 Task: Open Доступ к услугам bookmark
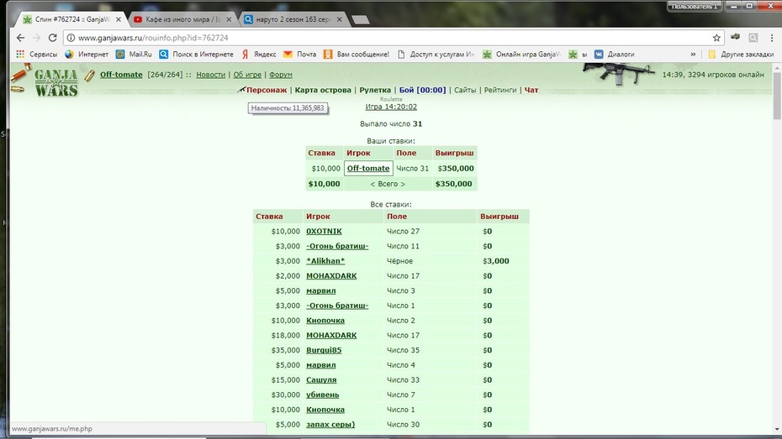click(x=436, y=55)
